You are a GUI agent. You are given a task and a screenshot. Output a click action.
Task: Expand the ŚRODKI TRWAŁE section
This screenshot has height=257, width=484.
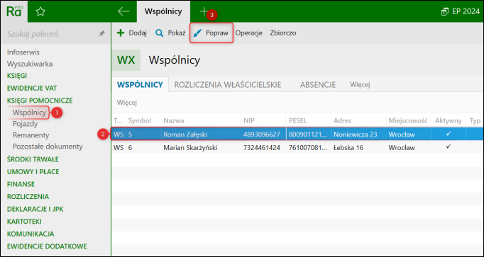pos(33,159)
